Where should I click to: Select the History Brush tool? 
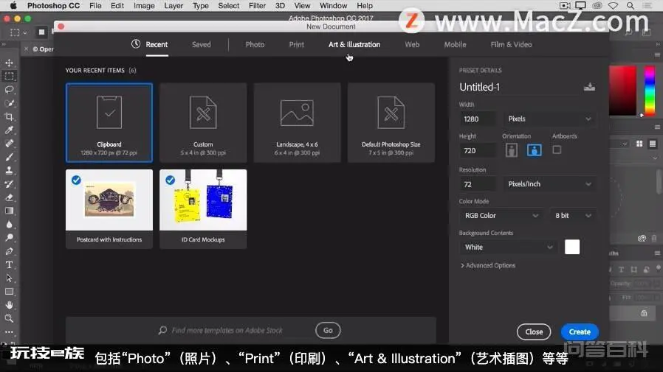click(x=9, y=184)
